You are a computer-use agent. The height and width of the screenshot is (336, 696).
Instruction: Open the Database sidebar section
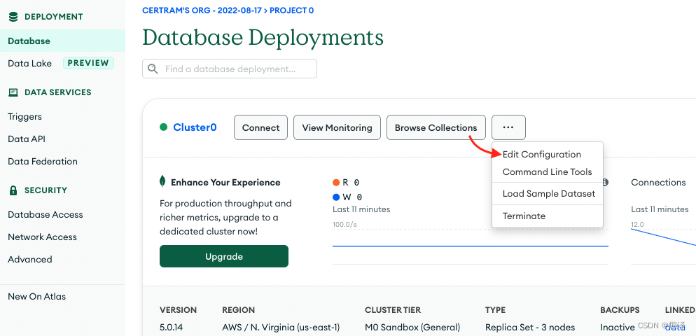62,41
